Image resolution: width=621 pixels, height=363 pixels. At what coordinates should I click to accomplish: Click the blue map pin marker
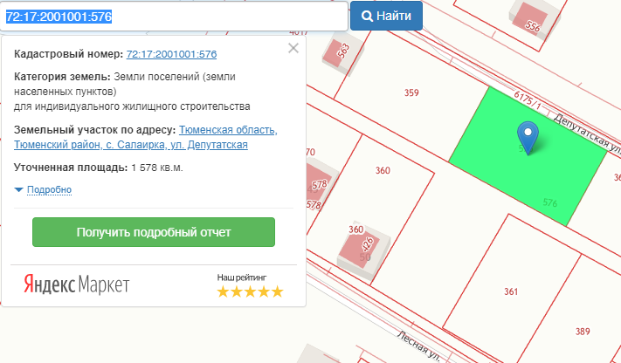click(x=528, y=135)
